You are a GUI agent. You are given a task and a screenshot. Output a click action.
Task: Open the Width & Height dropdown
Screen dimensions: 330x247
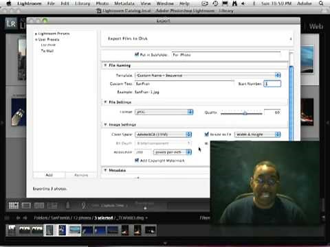258,134
